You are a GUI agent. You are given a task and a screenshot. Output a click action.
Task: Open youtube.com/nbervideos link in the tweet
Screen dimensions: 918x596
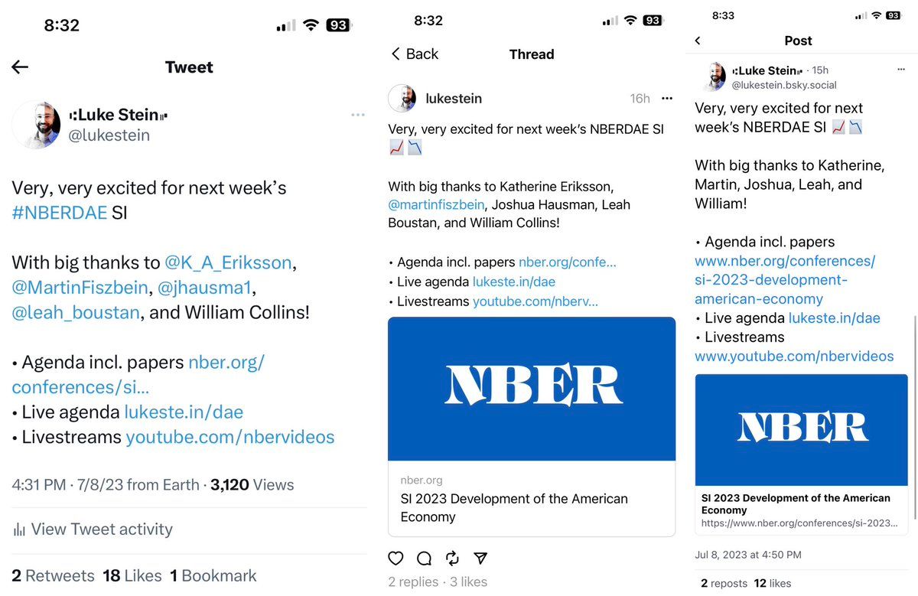(x=230, y=438)
